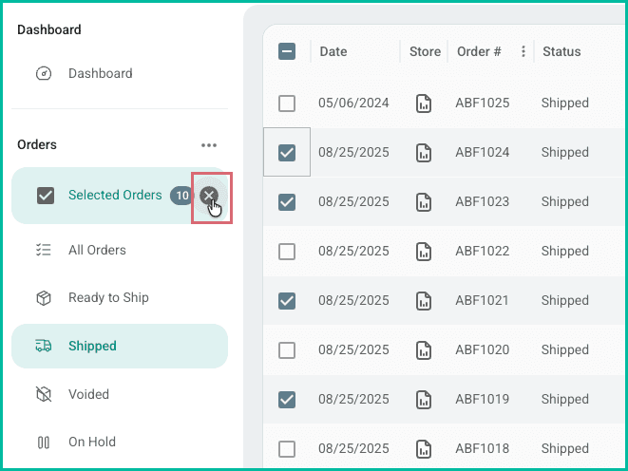
Task: Click the Ready to Ship box icon
Action: pyautogui.click(x=44, y=298)
